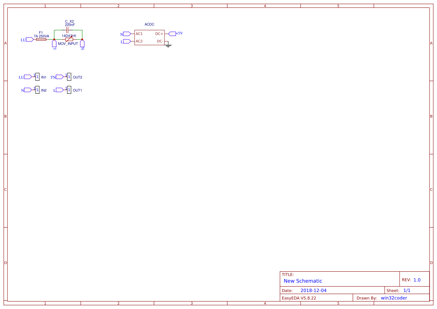The width and height of the screenshot is (437, 309).
Task: Click the Sheet 1/1 field
Action: [x=407, y=290]
